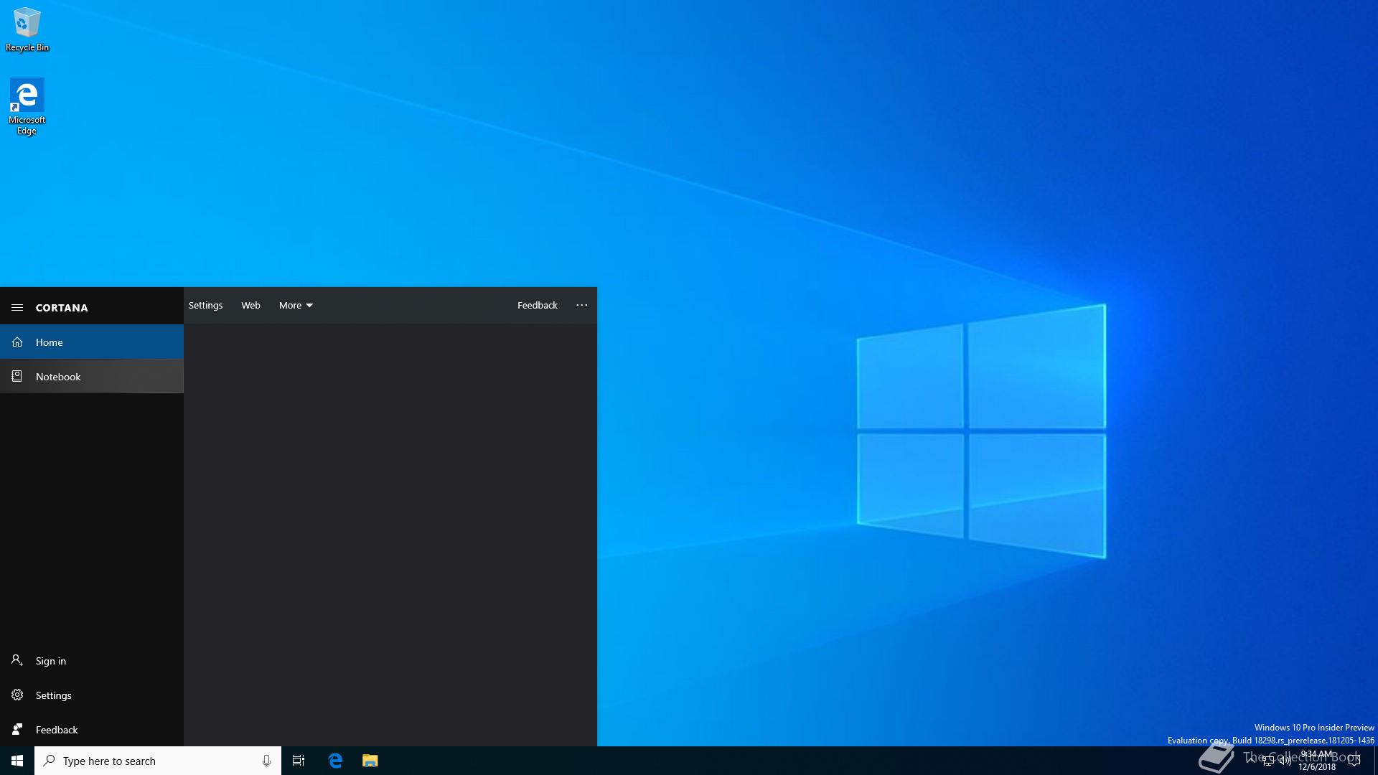Open File Explorer from taskbar

(370, 761)
